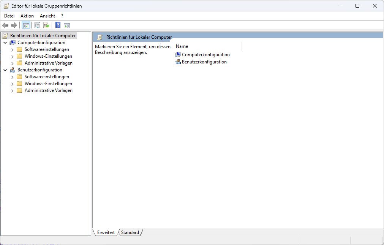
Task: Click the Name column header
Action: (x=182, y=46)
